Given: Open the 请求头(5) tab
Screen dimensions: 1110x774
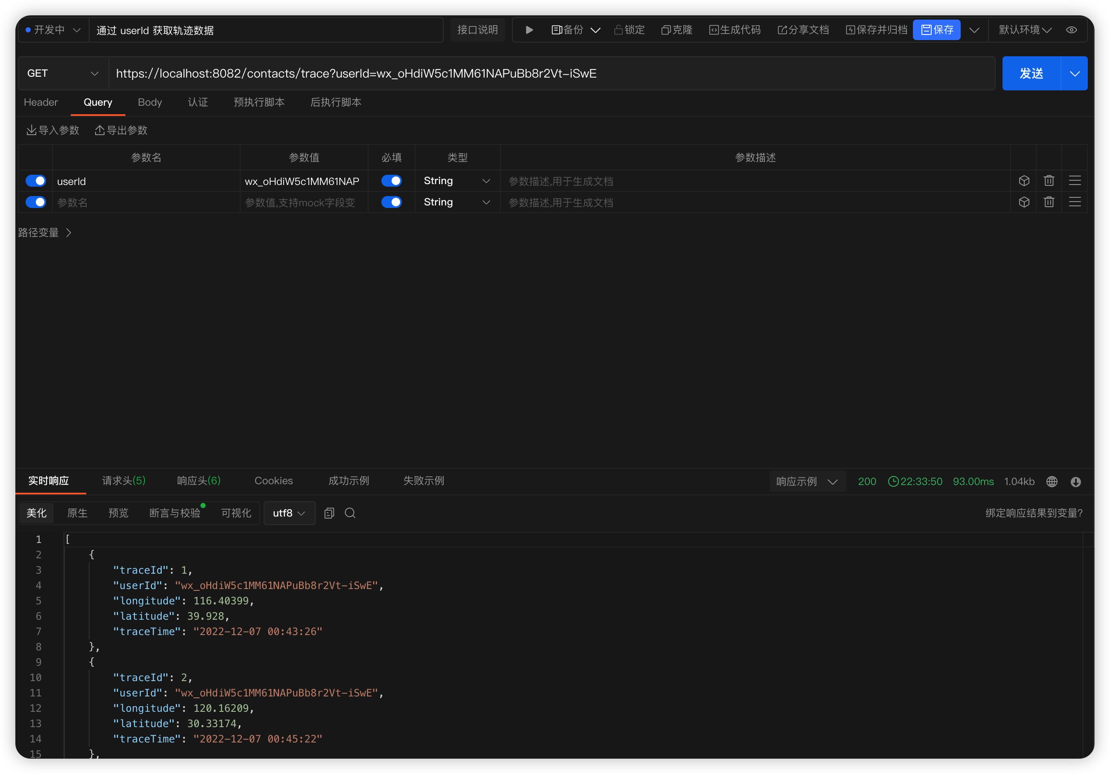Looking at the screenshot, I should (124, 481).
